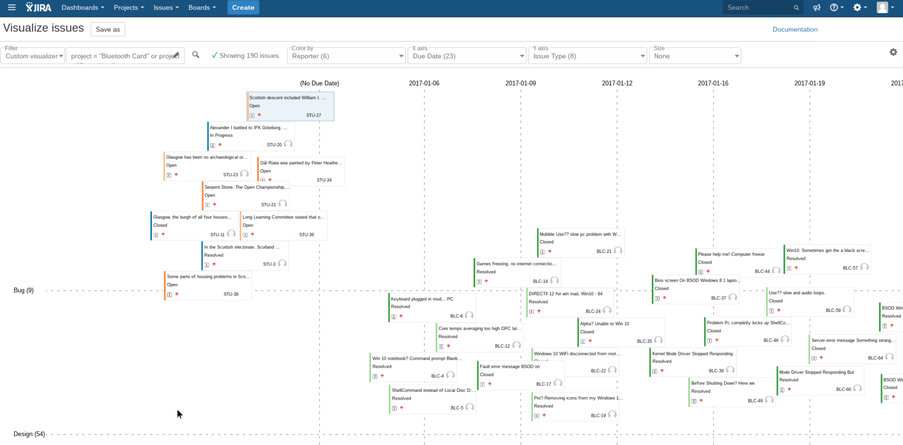Click assignee avatar on BLC-19 card
Screen dimensions: 903x445
pyautogui.click(x=612, y=414)
